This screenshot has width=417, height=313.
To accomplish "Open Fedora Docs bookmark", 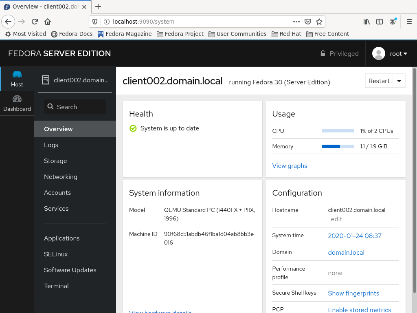I will (72, 34).
